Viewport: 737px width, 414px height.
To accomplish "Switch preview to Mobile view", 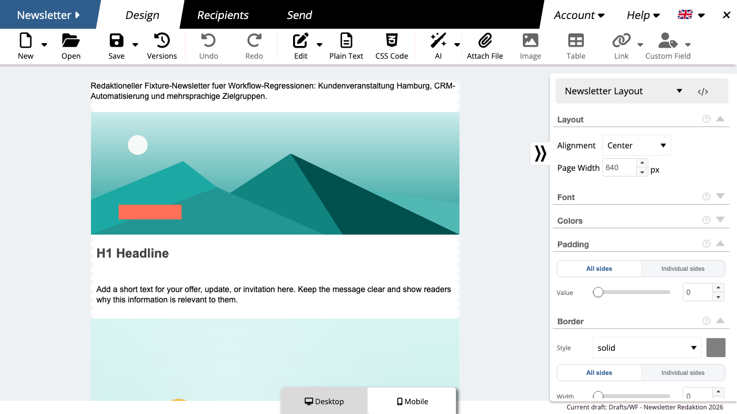I will [x=412, y=401].
